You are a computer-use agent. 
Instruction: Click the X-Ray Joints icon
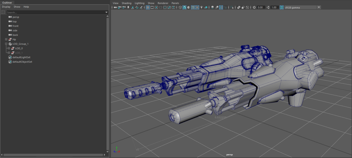pos(247,7)
